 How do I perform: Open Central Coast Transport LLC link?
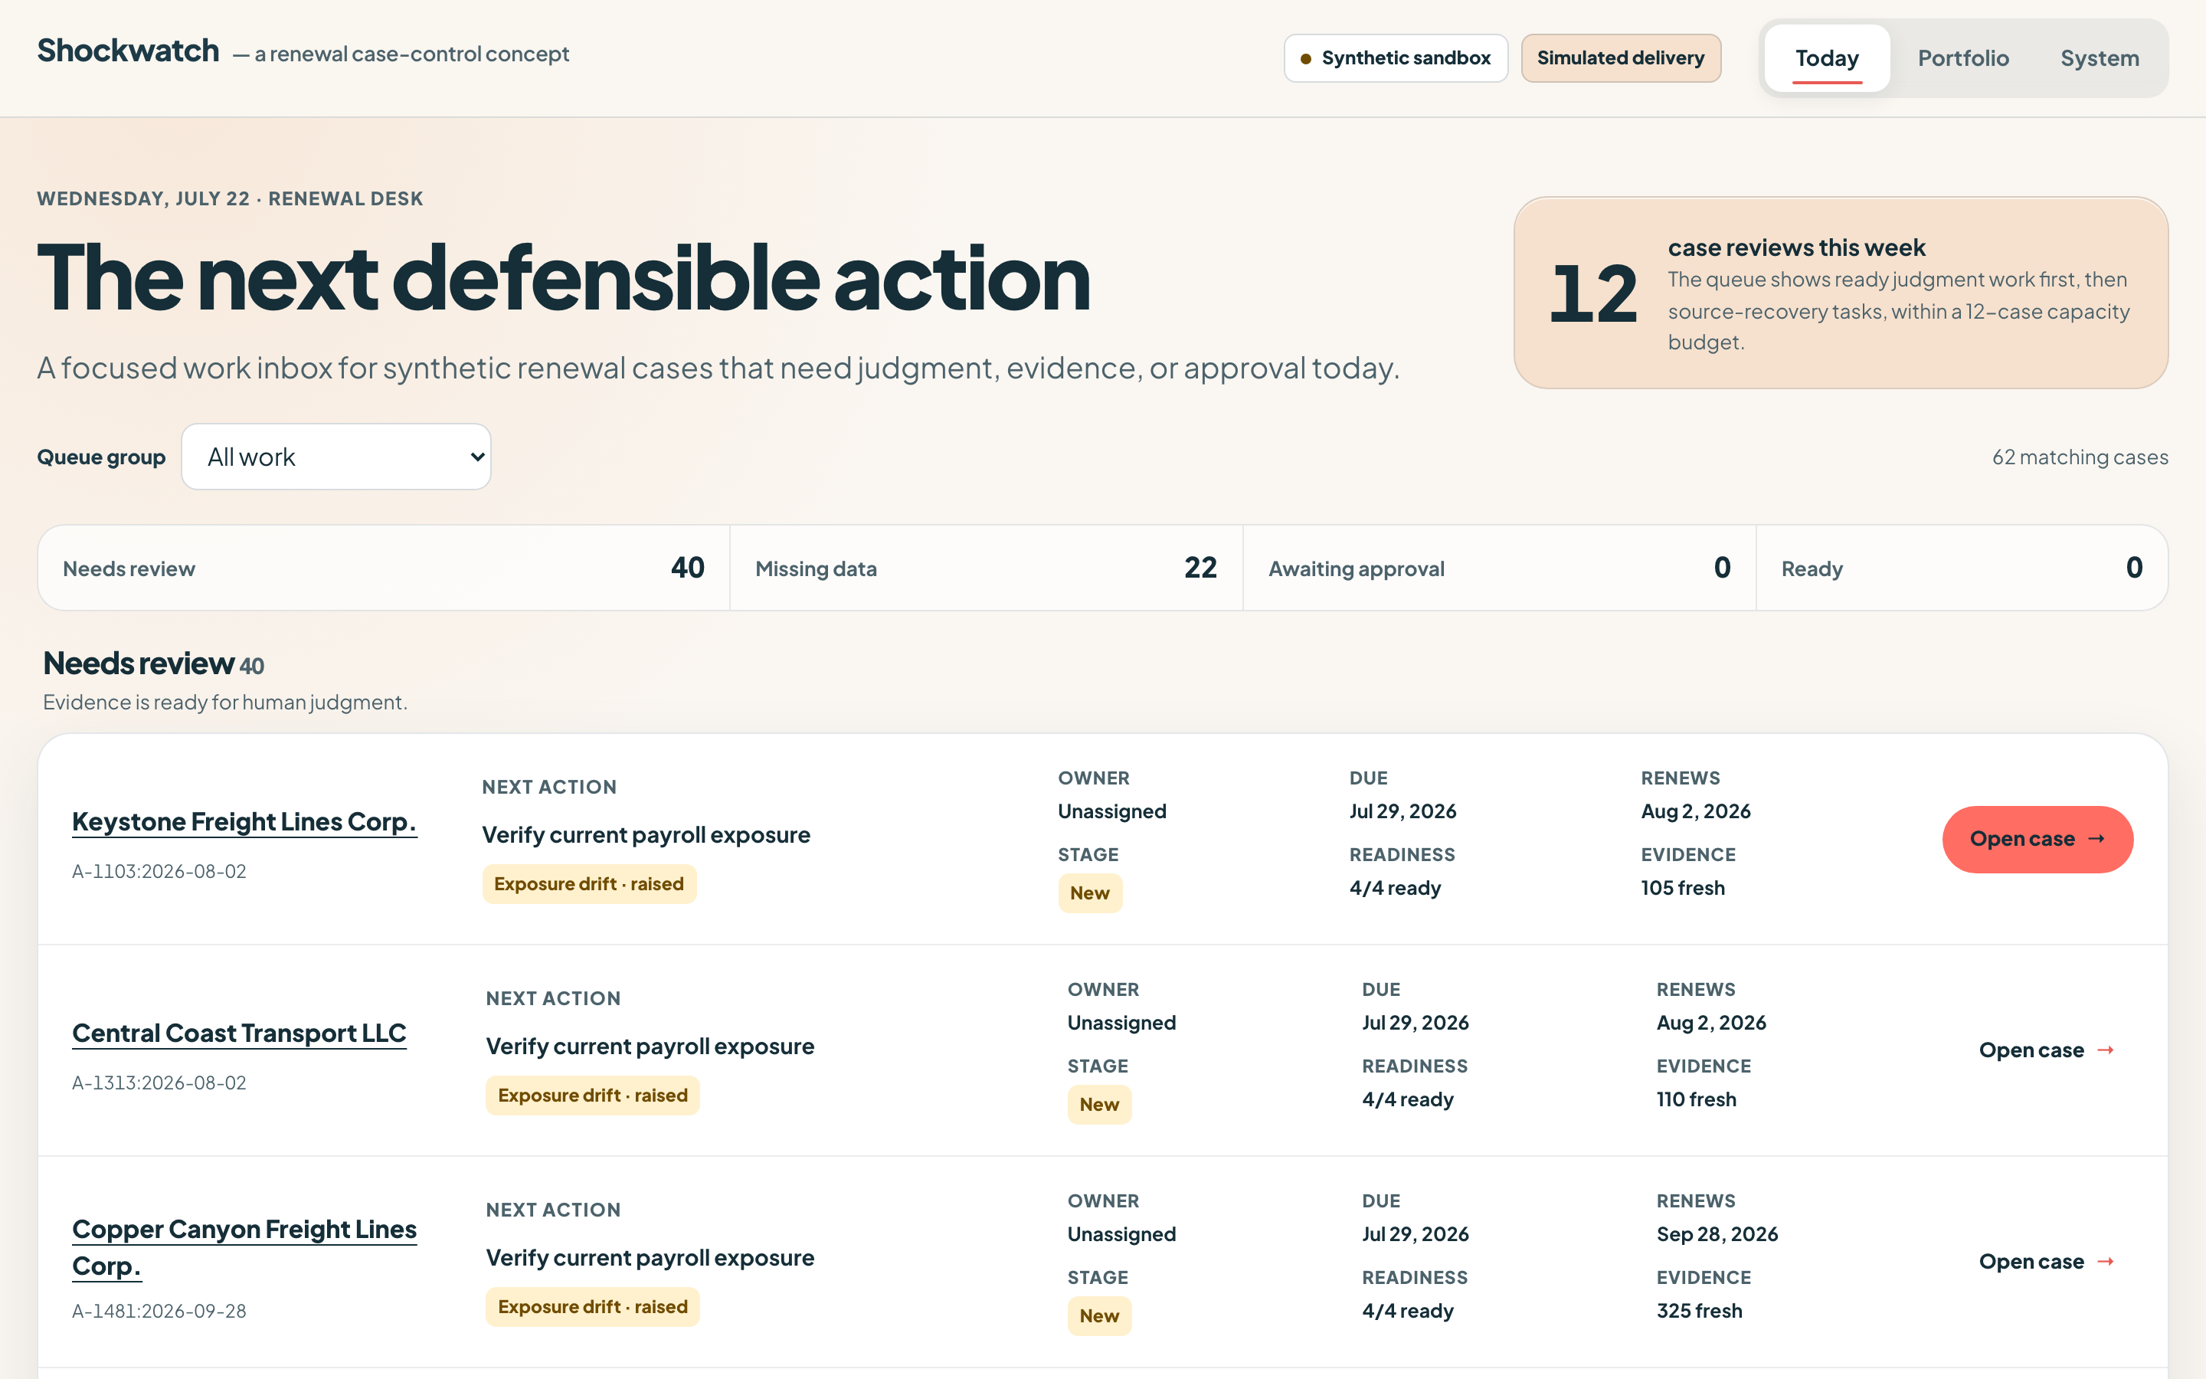pos(239,1033)
